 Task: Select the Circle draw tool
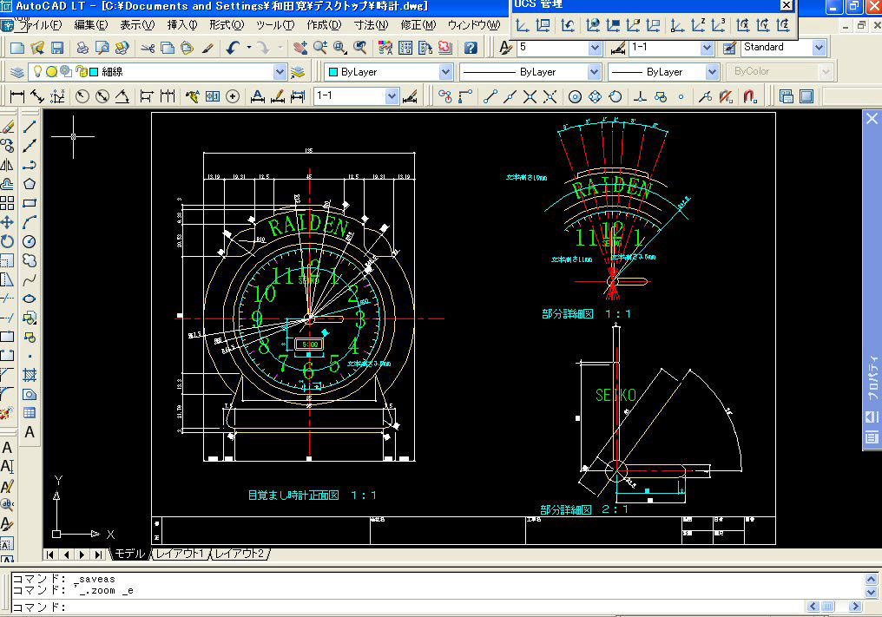coord(30,241)
